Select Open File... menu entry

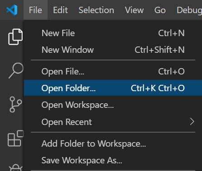113,71
